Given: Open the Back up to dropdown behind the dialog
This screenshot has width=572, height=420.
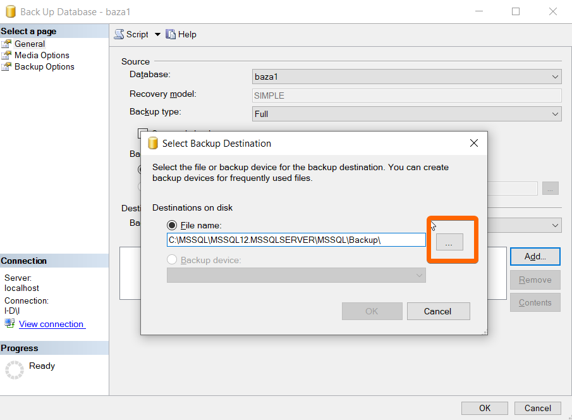Looking at the screenshot, I should 525,225.
